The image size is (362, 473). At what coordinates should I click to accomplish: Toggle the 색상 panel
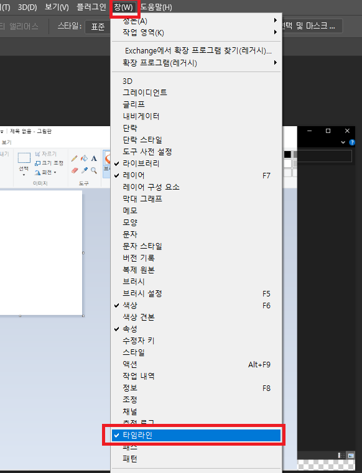pyautogui.click(x=197, y=305)
